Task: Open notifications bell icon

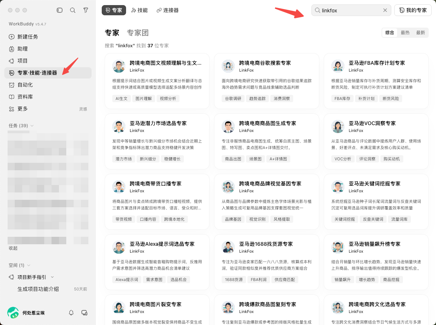Action: [x=72, y=313]
